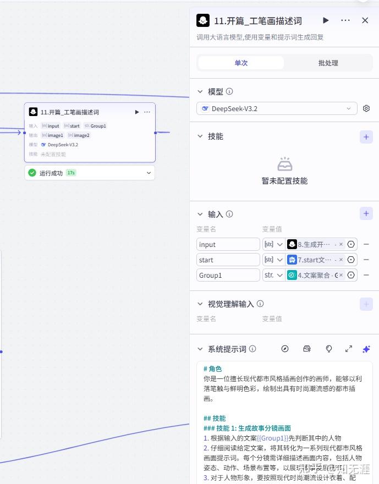Show the 视觉理解输入 info tooltip

click(260, 304)
